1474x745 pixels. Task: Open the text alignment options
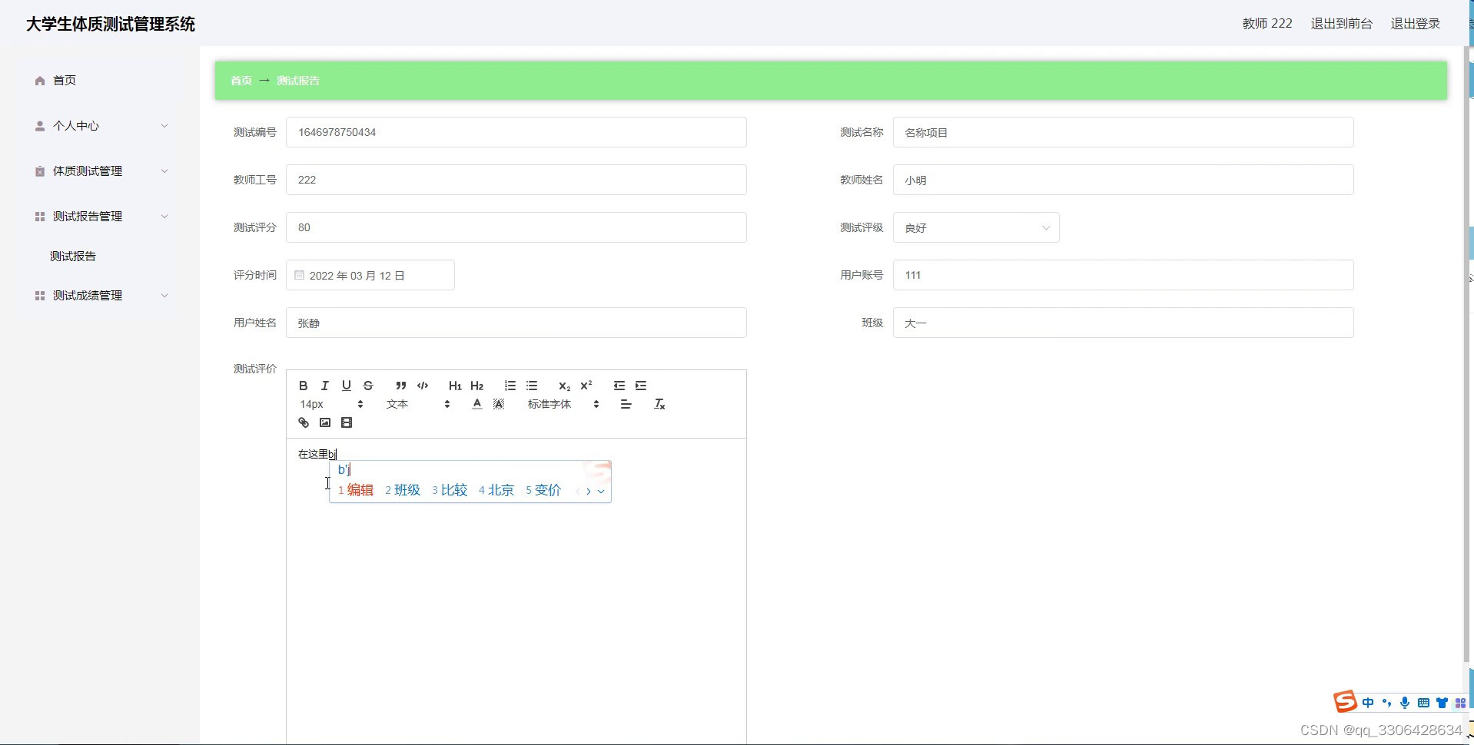click(626, 404)
